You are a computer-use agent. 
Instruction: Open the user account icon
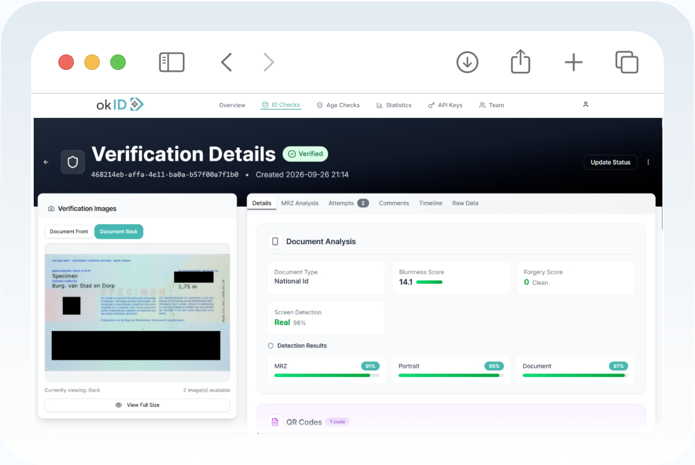[585, 104]
